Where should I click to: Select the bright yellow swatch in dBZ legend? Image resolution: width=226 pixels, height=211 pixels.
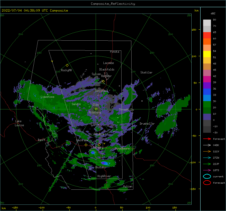207,54
